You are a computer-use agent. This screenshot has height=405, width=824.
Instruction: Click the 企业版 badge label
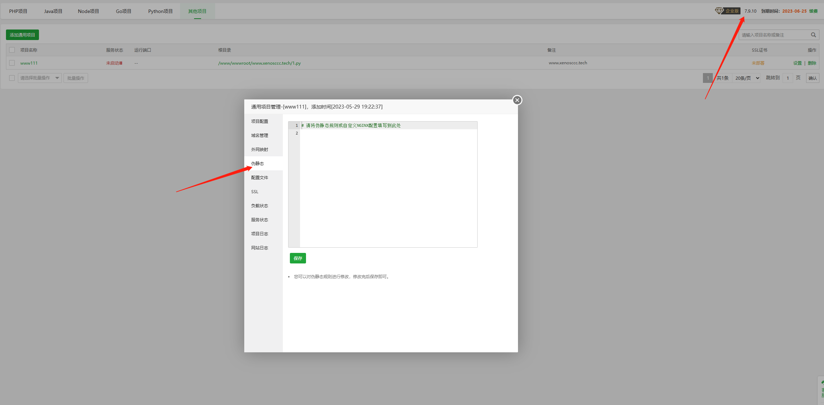pyautogui.click(x=732, y=11)
